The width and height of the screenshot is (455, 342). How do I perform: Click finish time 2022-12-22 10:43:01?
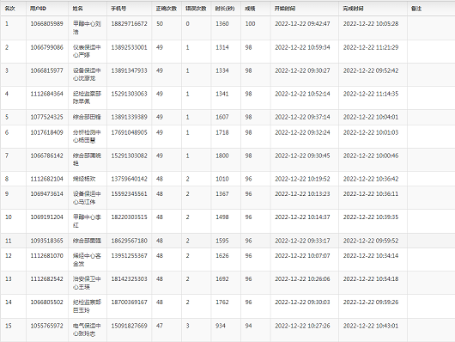point(371,326)
